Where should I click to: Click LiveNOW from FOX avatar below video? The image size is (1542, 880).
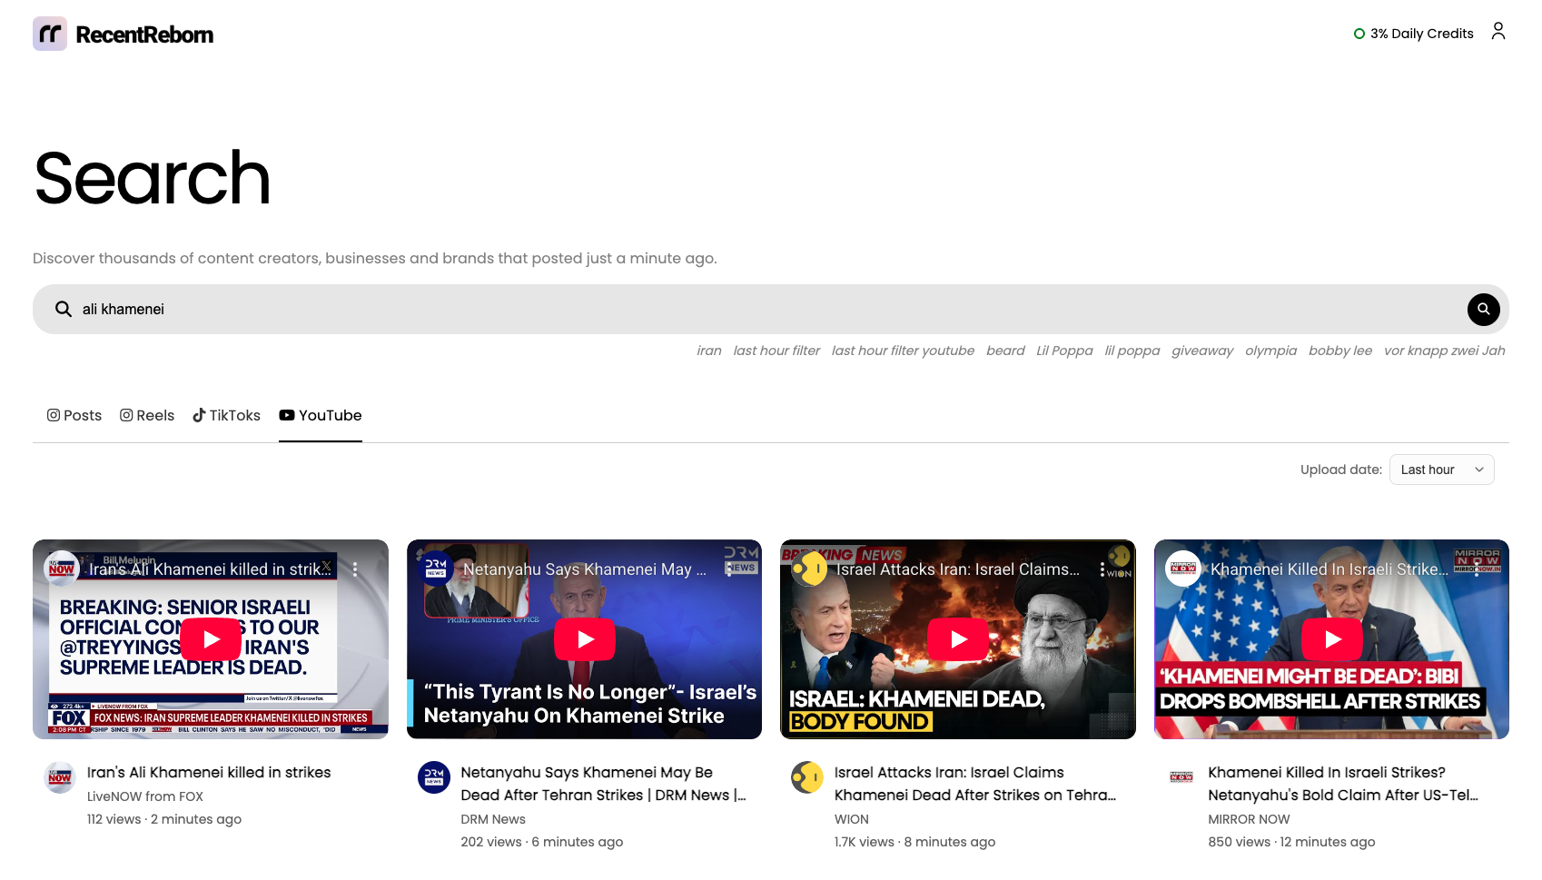tap(60, 777)
